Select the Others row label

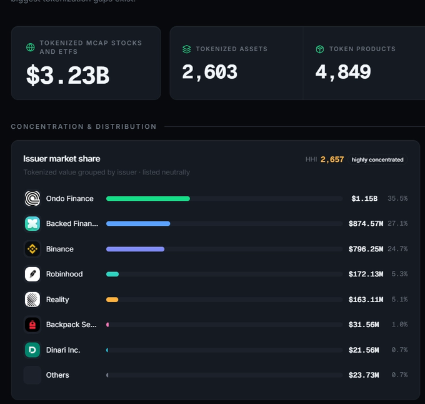click(57, 375)
